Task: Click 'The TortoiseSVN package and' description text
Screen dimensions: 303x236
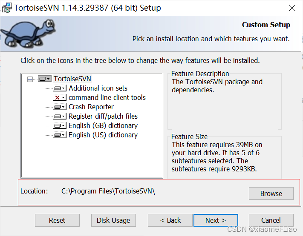Action: 217,82
